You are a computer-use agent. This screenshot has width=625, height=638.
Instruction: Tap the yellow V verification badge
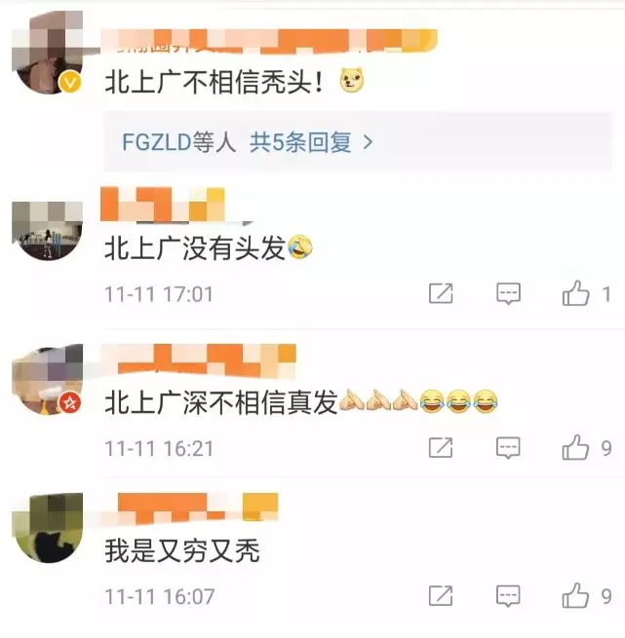click(x=70, y=83)
